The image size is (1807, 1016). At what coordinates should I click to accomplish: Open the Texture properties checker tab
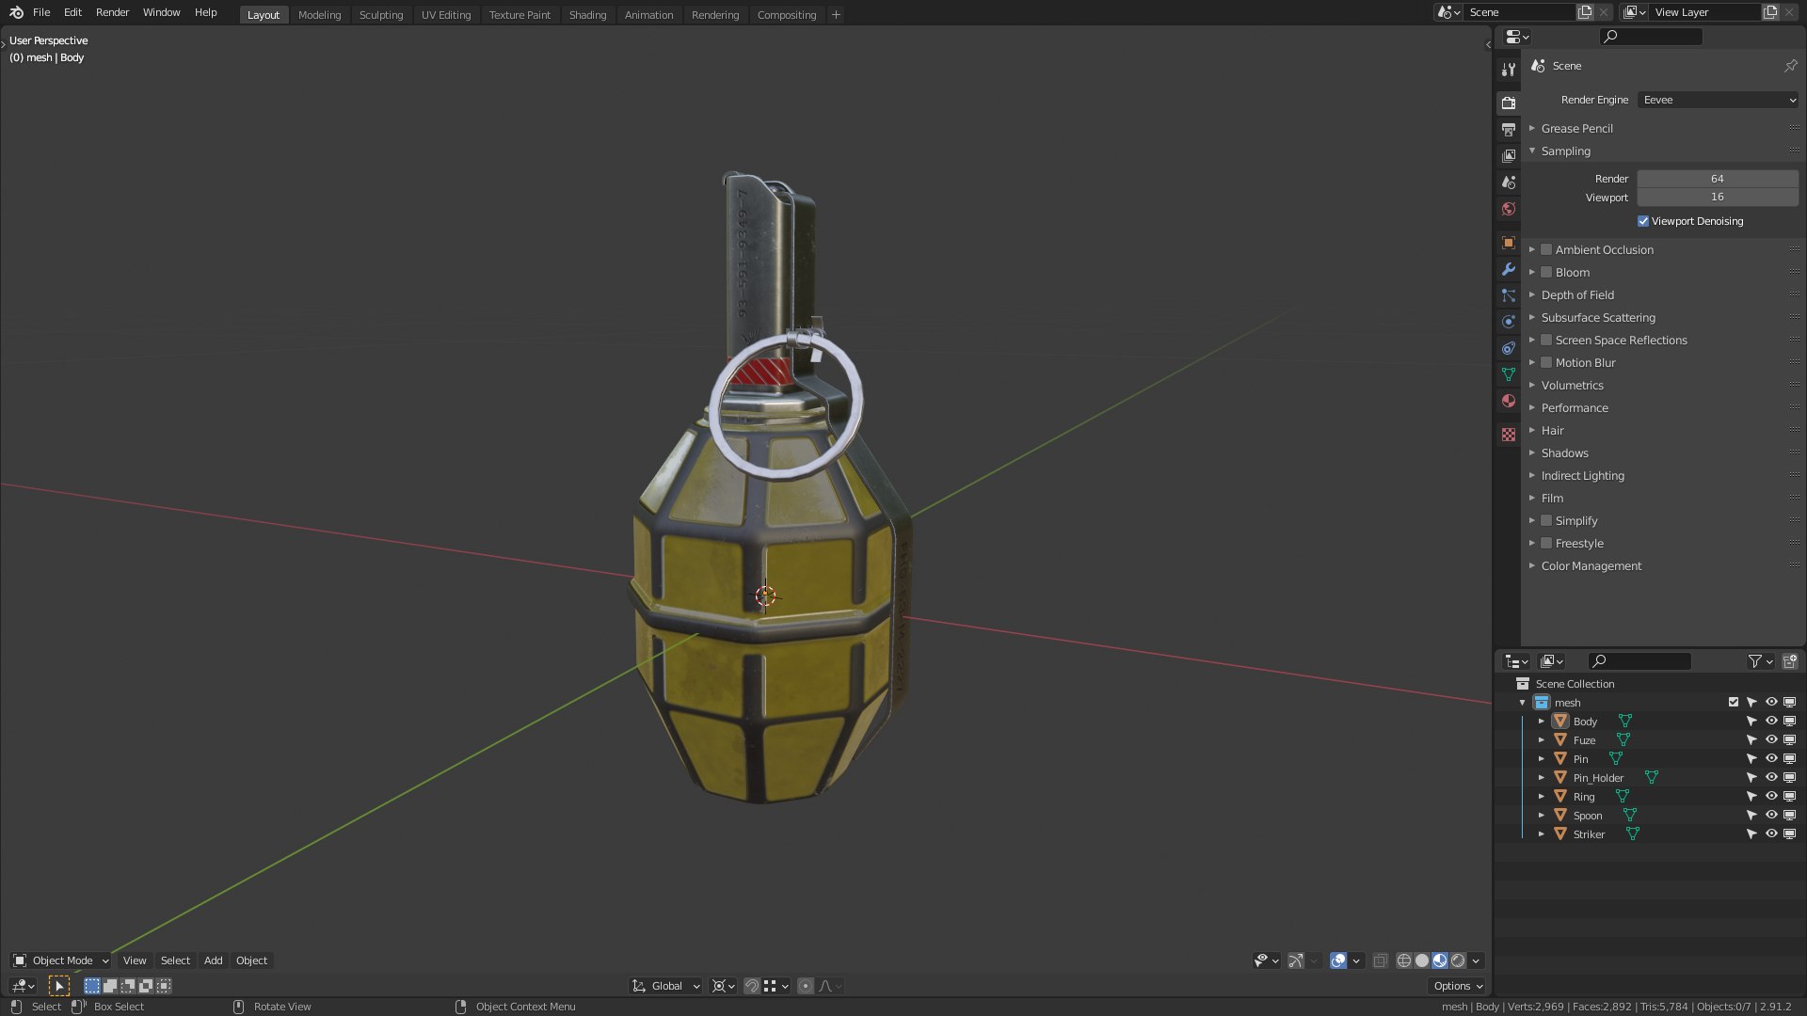(1509, 435)
